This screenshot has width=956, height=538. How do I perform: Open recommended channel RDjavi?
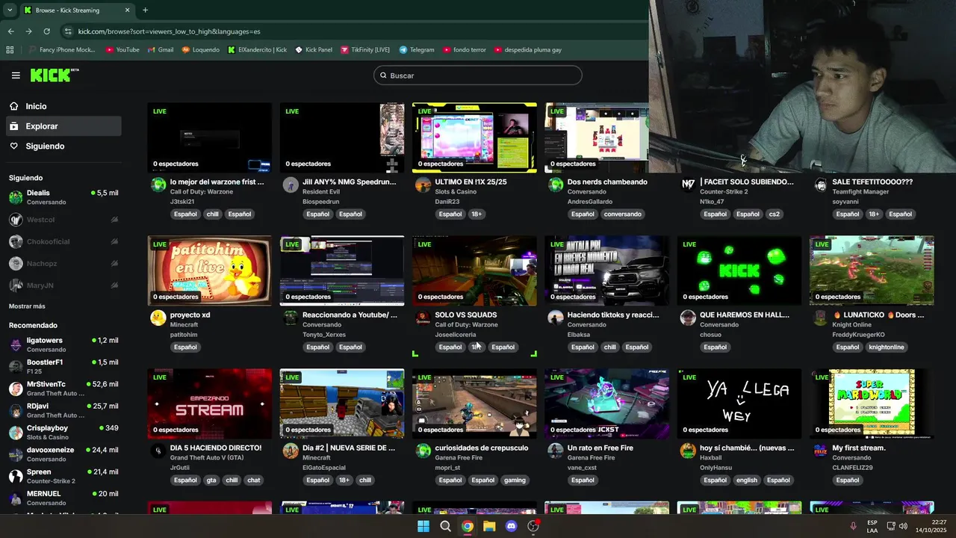63,410
